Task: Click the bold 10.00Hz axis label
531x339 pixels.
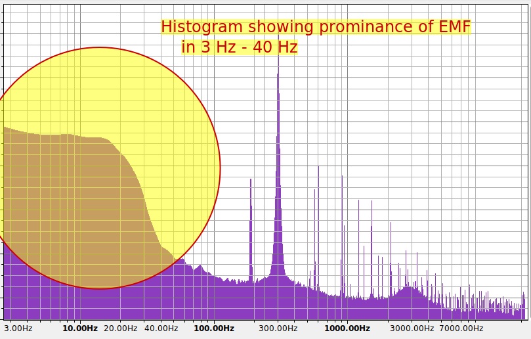Action: coord(80,328)
